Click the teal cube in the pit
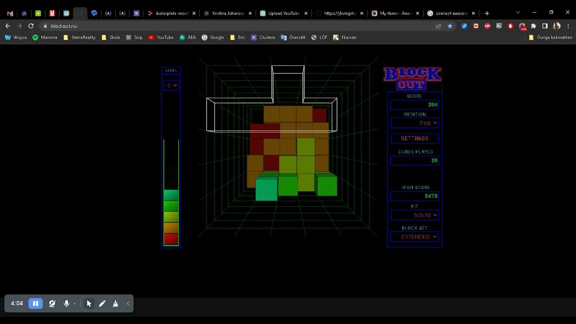This screenshot has height=324, width=576. [x=266, y=189]
